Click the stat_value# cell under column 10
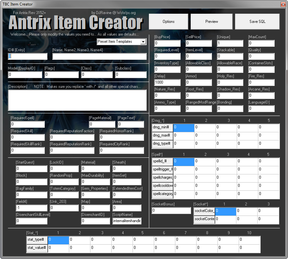288x259 pixels. [249, 248]
